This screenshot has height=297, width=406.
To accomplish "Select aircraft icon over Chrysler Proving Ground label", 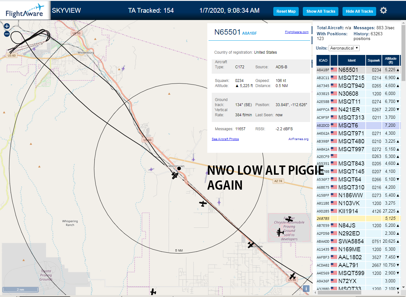I will (289, 219).
